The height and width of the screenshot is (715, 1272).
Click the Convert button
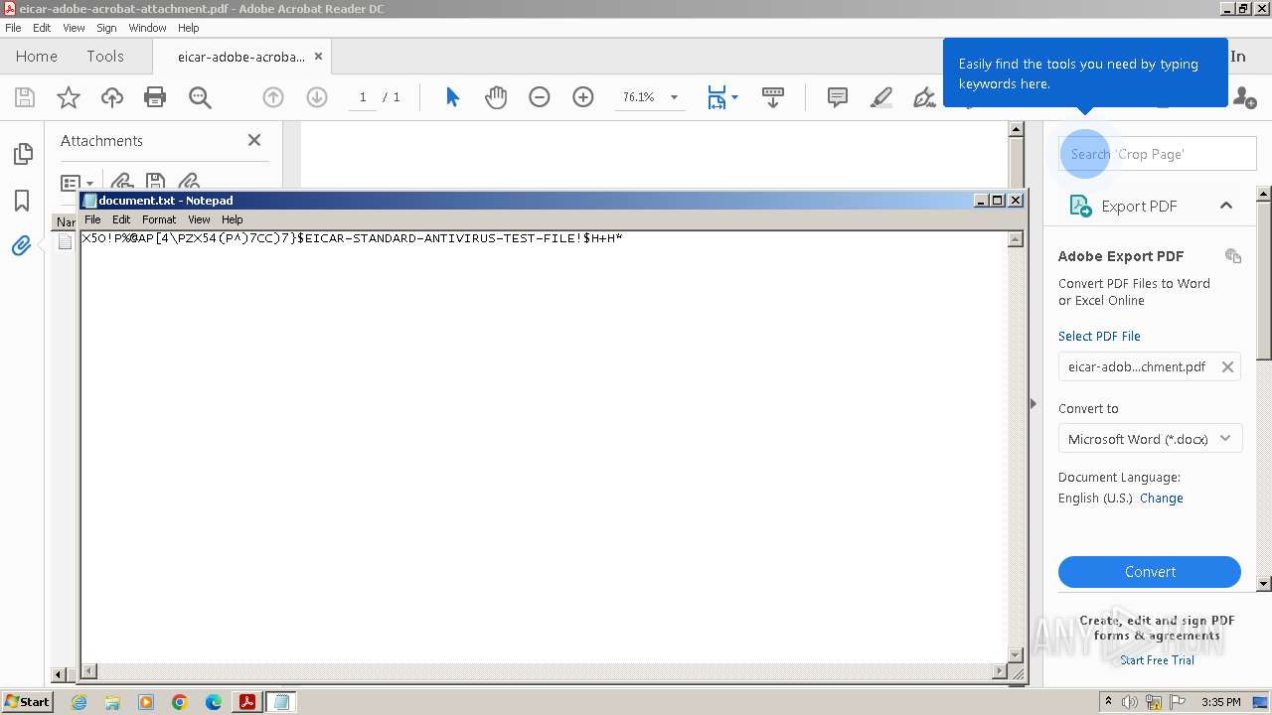pyautogui.click(x=1150, y=572)
